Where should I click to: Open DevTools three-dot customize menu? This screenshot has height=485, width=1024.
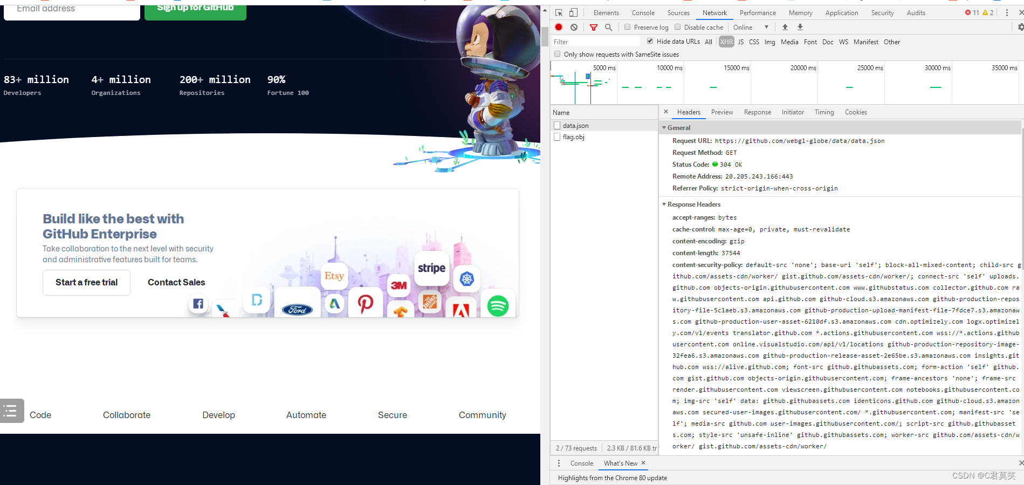tap(1007, 12)
